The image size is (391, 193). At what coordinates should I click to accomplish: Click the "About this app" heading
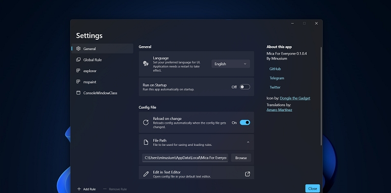coord(279,47)
